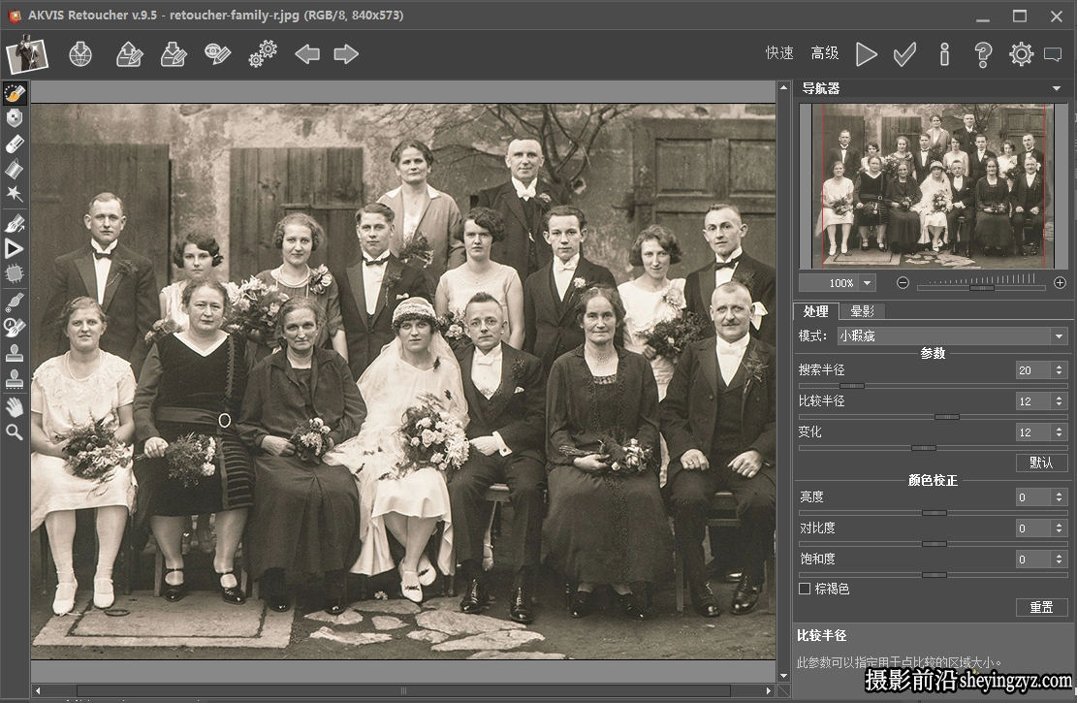This screenshot has height=703, width=1077.
Task: Save the image with download-tray icon
Action: click(174, 54)
